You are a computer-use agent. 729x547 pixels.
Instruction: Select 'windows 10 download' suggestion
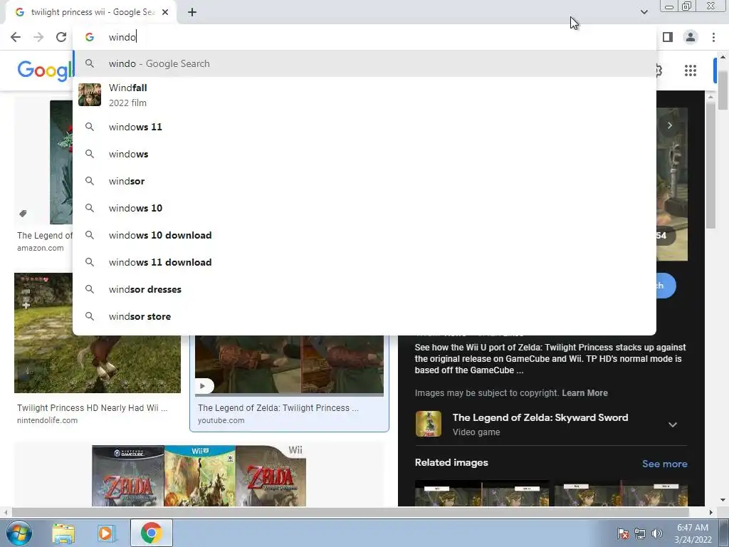click(364, 235)
